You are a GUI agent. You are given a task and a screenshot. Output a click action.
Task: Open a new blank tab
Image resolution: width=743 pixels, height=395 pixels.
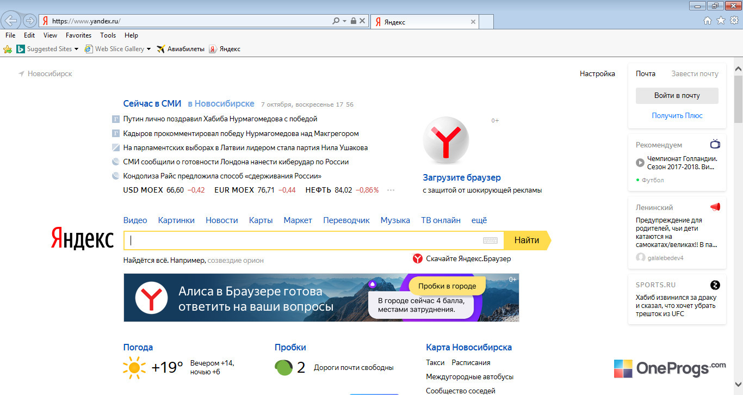[x=486, y=22]
